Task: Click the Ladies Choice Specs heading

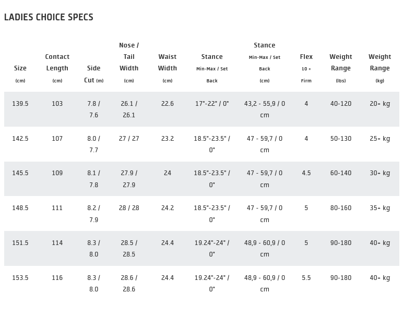Action: click(x=49, y=17)
